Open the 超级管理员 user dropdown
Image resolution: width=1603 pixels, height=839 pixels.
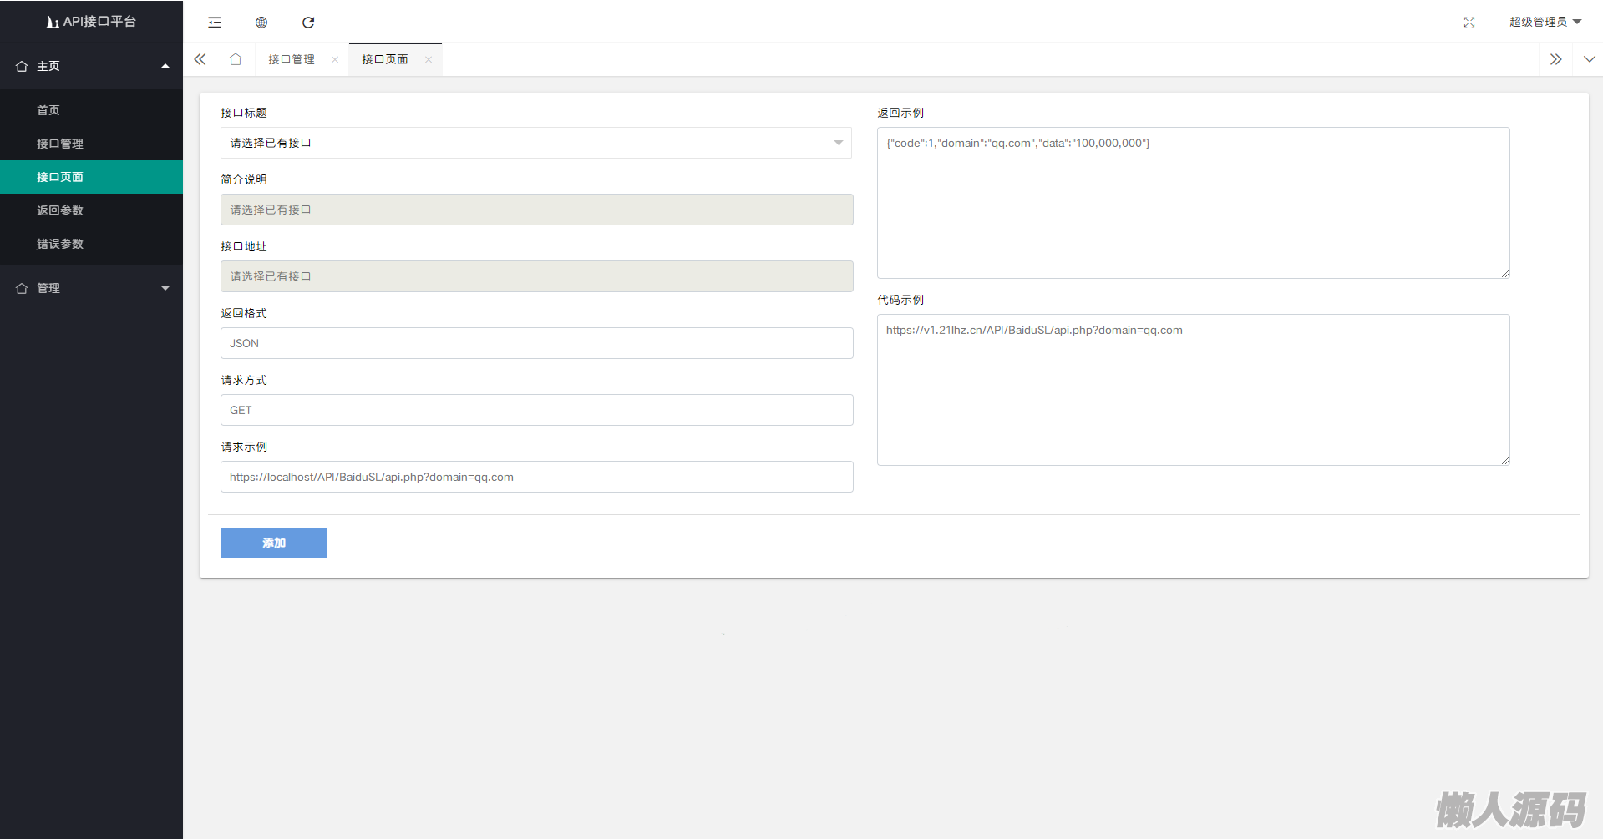click(x=1545, y=22)
